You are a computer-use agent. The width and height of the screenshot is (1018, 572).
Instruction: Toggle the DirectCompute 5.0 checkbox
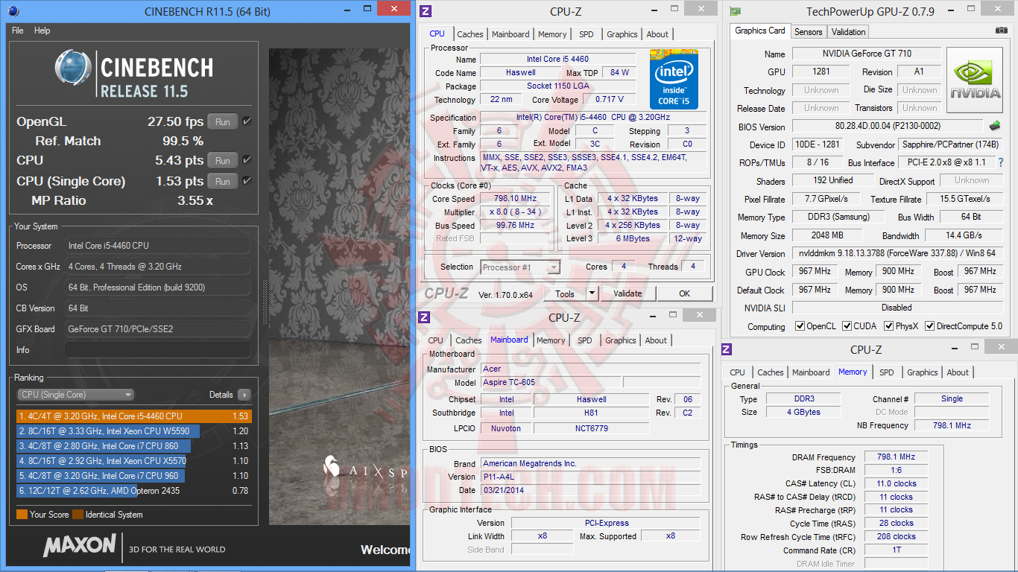929,326
